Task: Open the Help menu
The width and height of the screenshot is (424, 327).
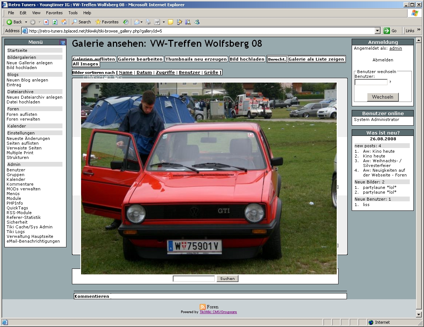Action: click(x=87, y=13)
